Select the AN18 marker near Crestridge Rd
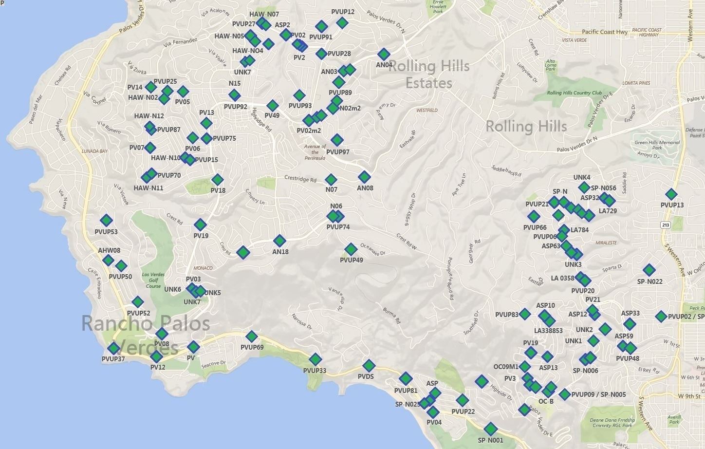This screenshot has height=449, width=705. pos(281,240)
